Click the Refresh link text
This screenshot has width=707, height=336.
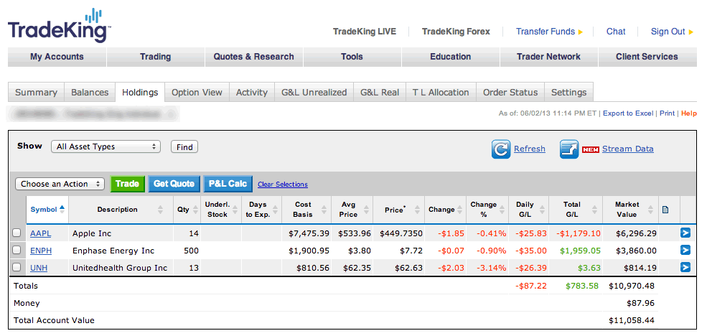tap(530, 149)
